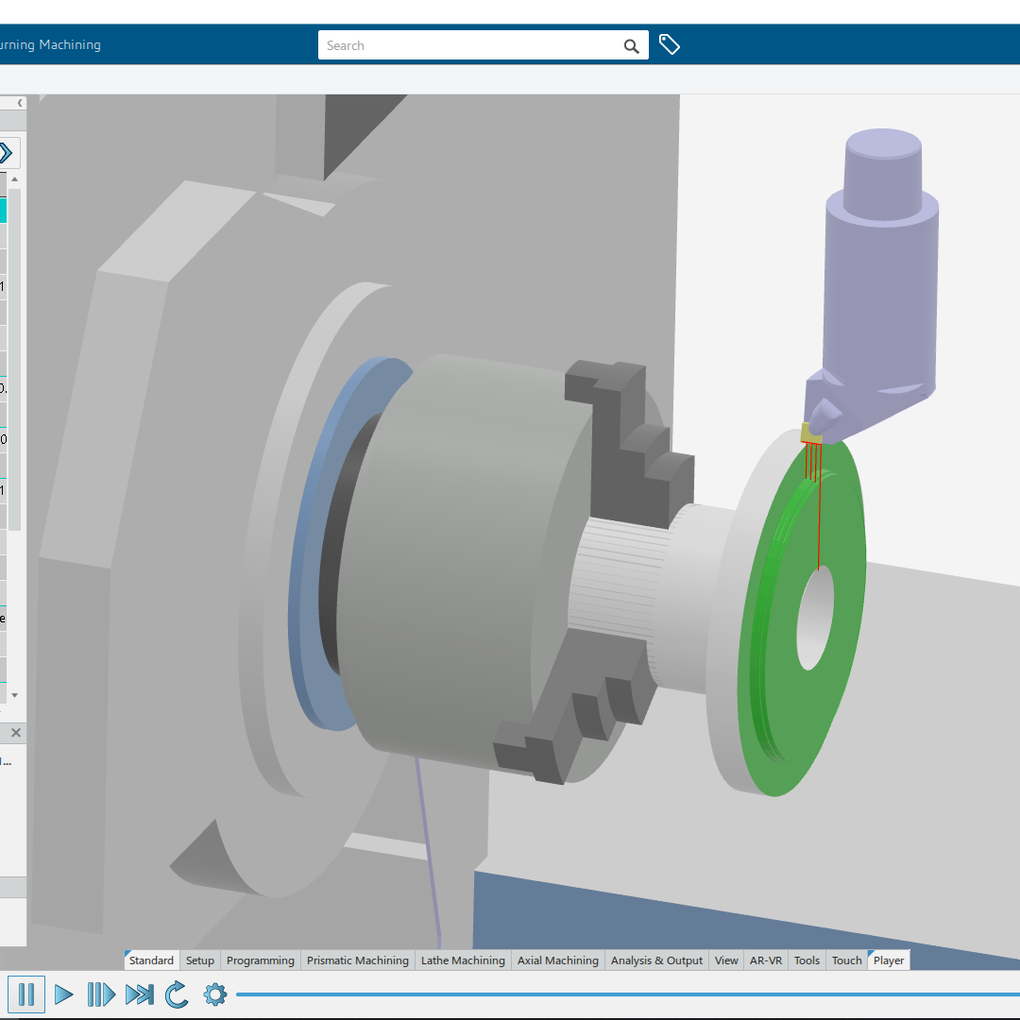Image resolution: width=1020 pixels, height=1020 pixels.
Task: Open simulation settings gear
Action: click(x=215, y=994)
